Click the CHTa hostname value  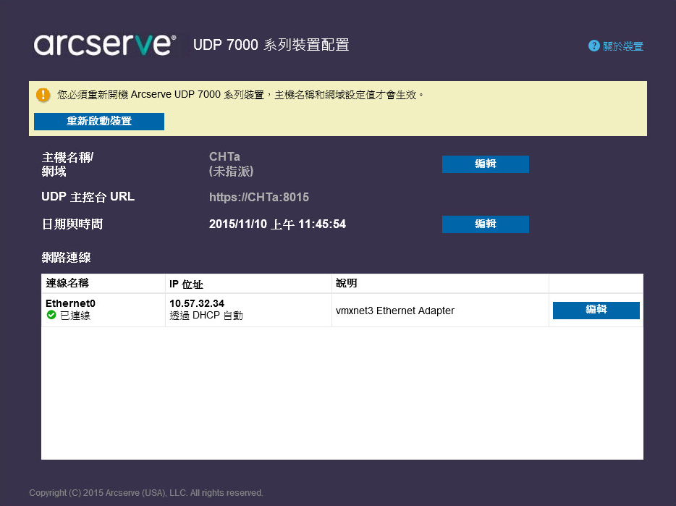(x=224, y=156)
